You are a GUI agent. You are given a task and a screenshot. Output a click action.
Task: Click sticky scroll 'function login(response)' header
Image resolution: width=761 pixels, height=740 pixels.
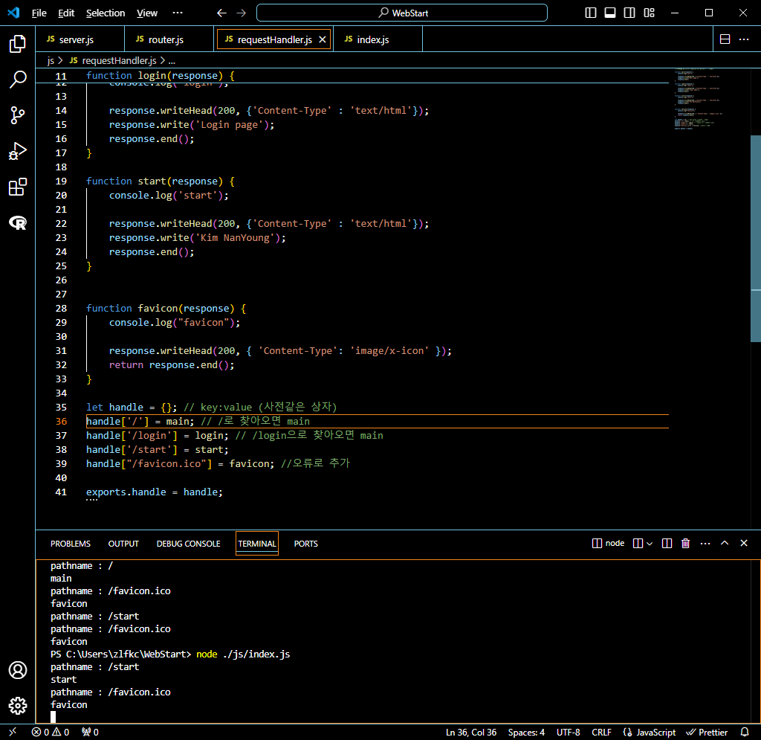161,76
